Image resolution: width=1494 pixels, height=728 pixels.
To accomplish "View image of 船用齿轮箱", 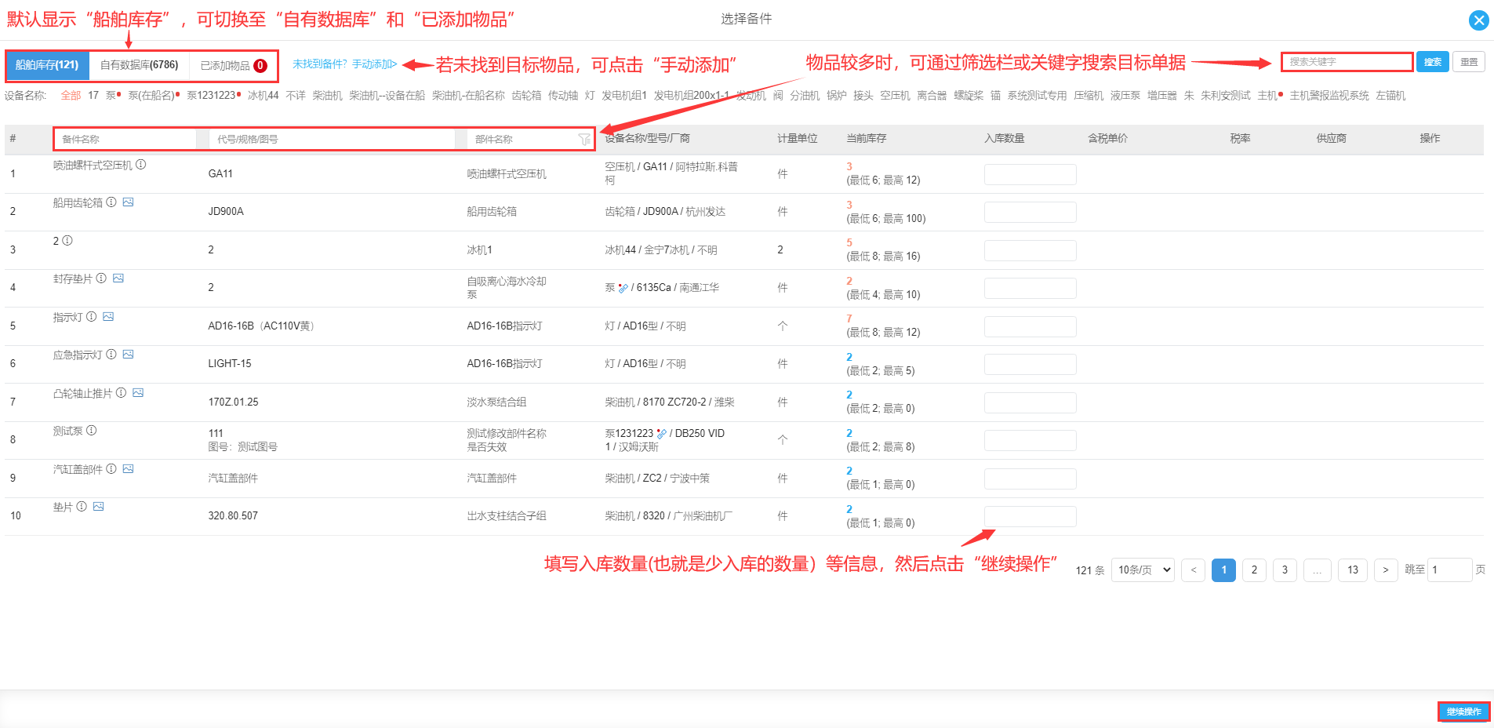I will click(x=129, y=202).
